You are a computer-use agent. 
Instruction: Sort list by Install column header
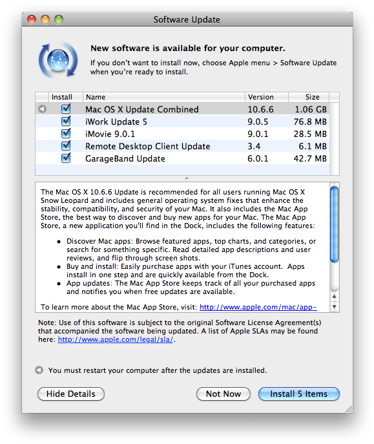[x=66, y=97]
